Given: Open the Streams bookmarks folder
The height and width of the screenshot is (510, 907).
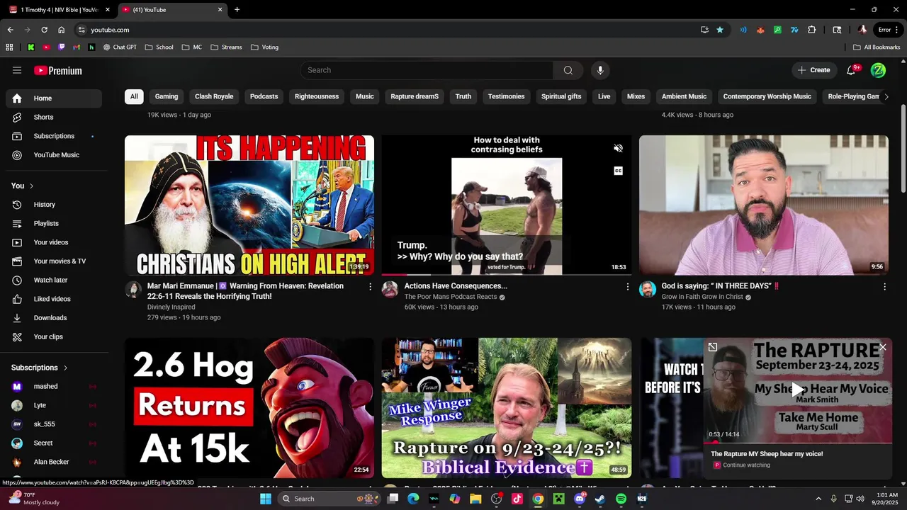Looking at the screenshot, I should point(226,47).
